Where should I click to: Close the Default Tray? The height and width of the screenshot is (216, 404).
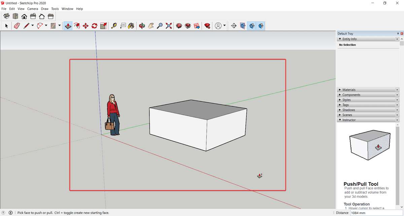click(x=402, y=34)
